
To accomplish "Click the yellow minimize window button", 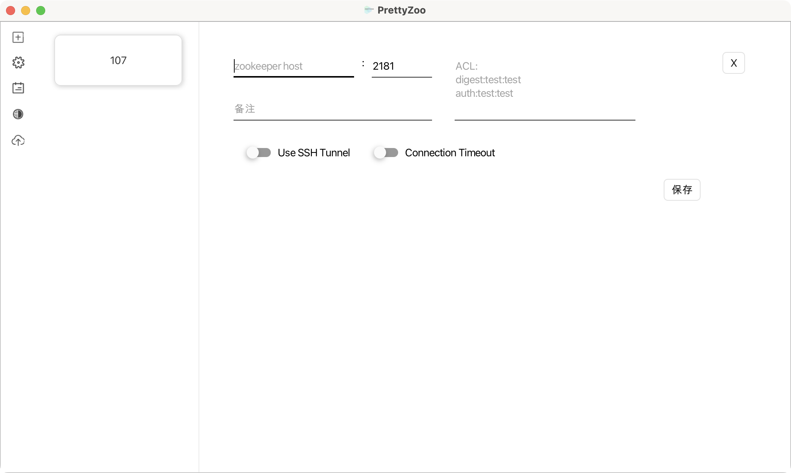I will click(26, 11).
